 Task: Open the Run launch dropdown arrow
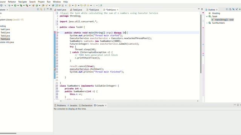pos(18,6)
